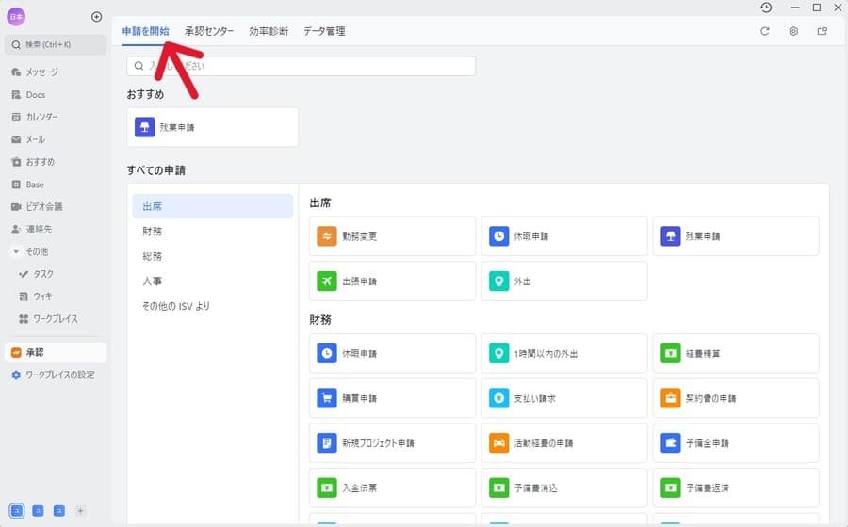This screenshot has width=848, height=527.
Task: Open 予備金申請 request
Action: tap(736, 442)
